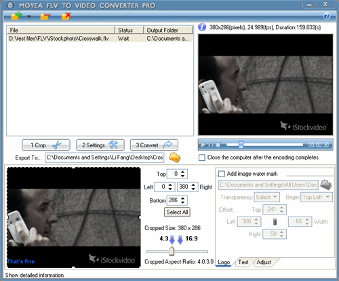The height and width of the screenshot is (281, 339).
Task: Click the add file folder icon
Action: pos(16,16)
